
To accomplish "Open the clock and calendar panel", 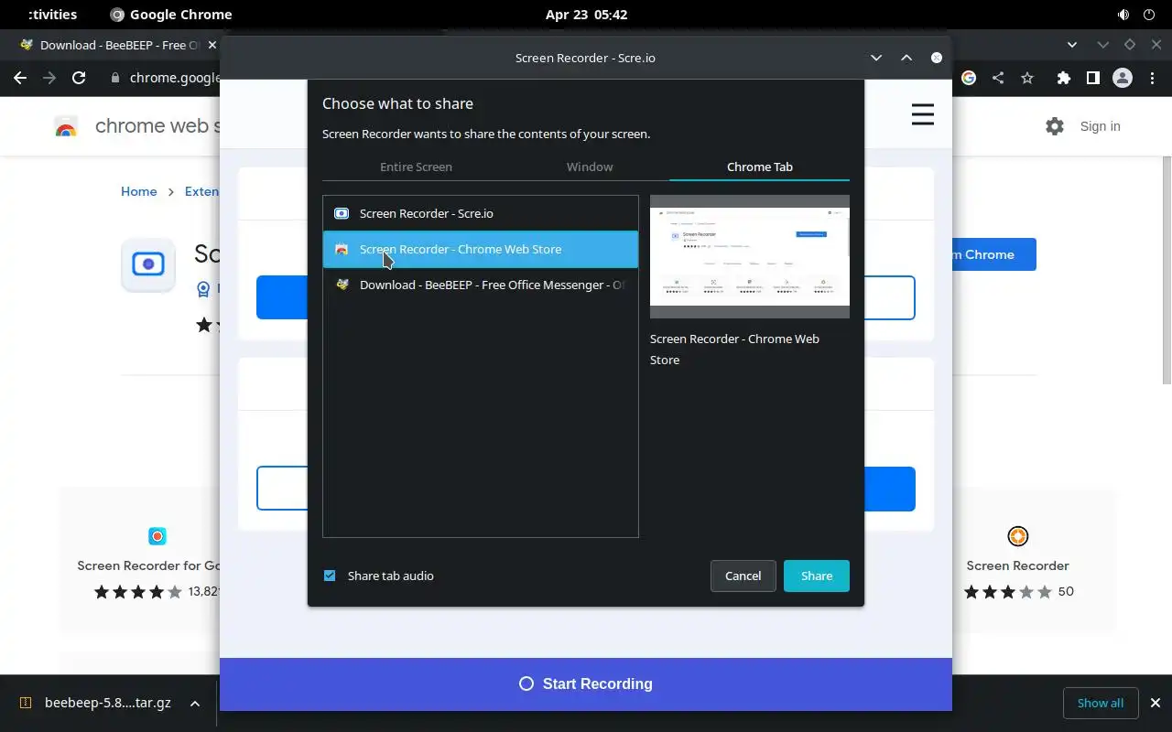I will [586, 15].
